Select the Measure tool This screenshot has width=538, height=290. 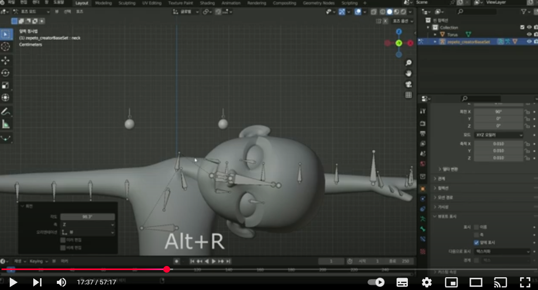coord(6,124)
